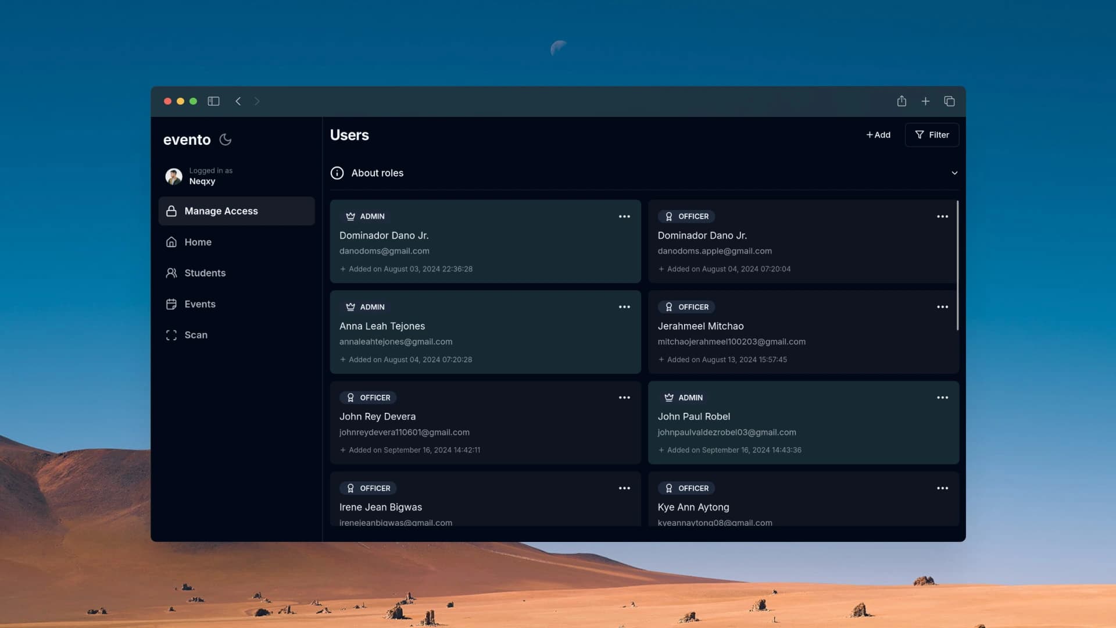Viewport: 1116px width, 628px height.
Task: Open a new tab with the plus icon
Action: [925, 101]
